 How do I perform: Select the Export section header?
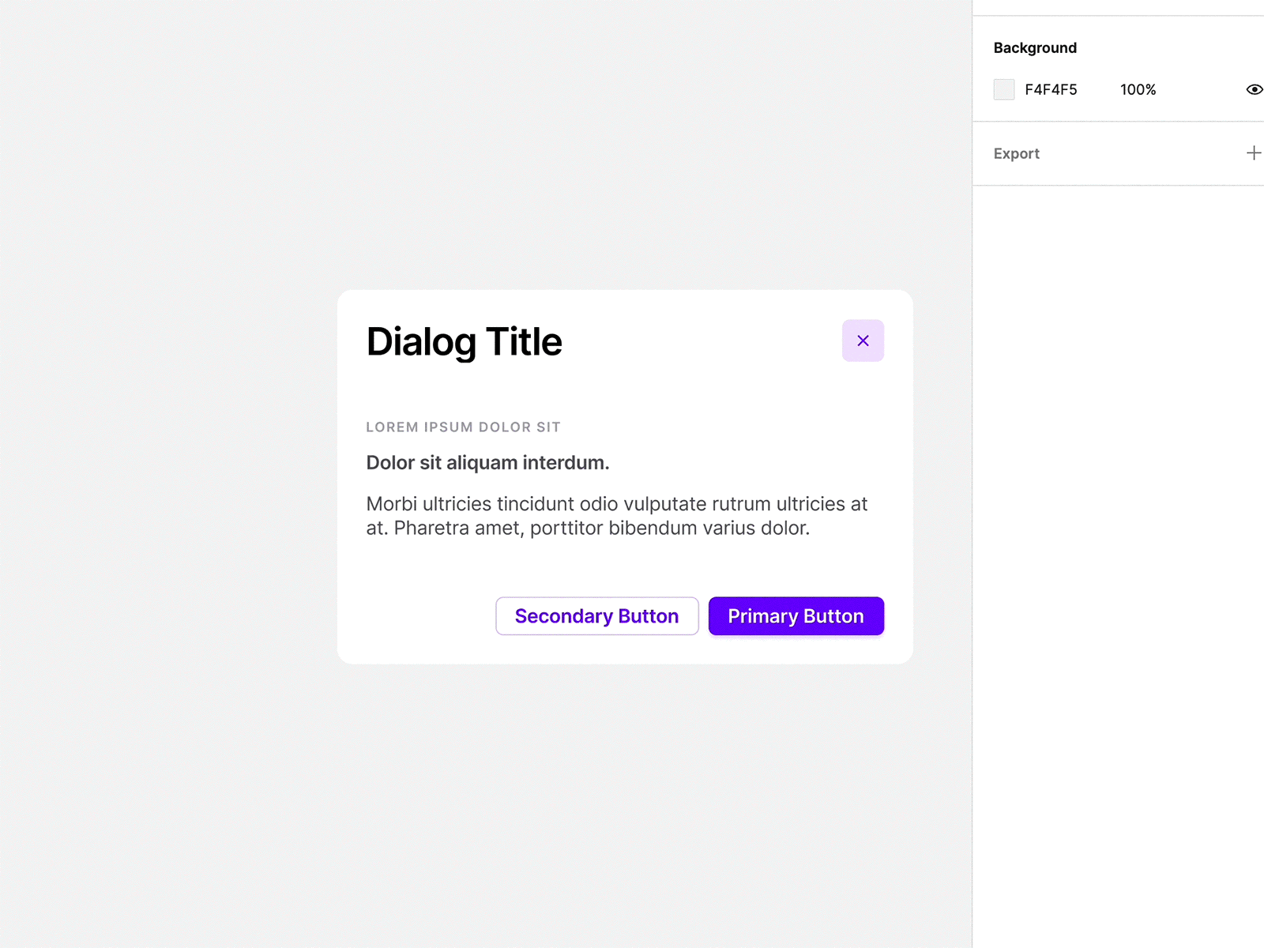(1016, 153)
